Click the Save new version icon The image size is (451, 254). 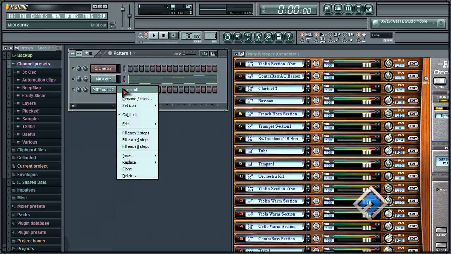(237, 37)
